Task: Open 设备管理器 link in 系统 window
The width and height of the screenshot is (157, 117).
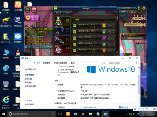Action: tap(29, 75)
